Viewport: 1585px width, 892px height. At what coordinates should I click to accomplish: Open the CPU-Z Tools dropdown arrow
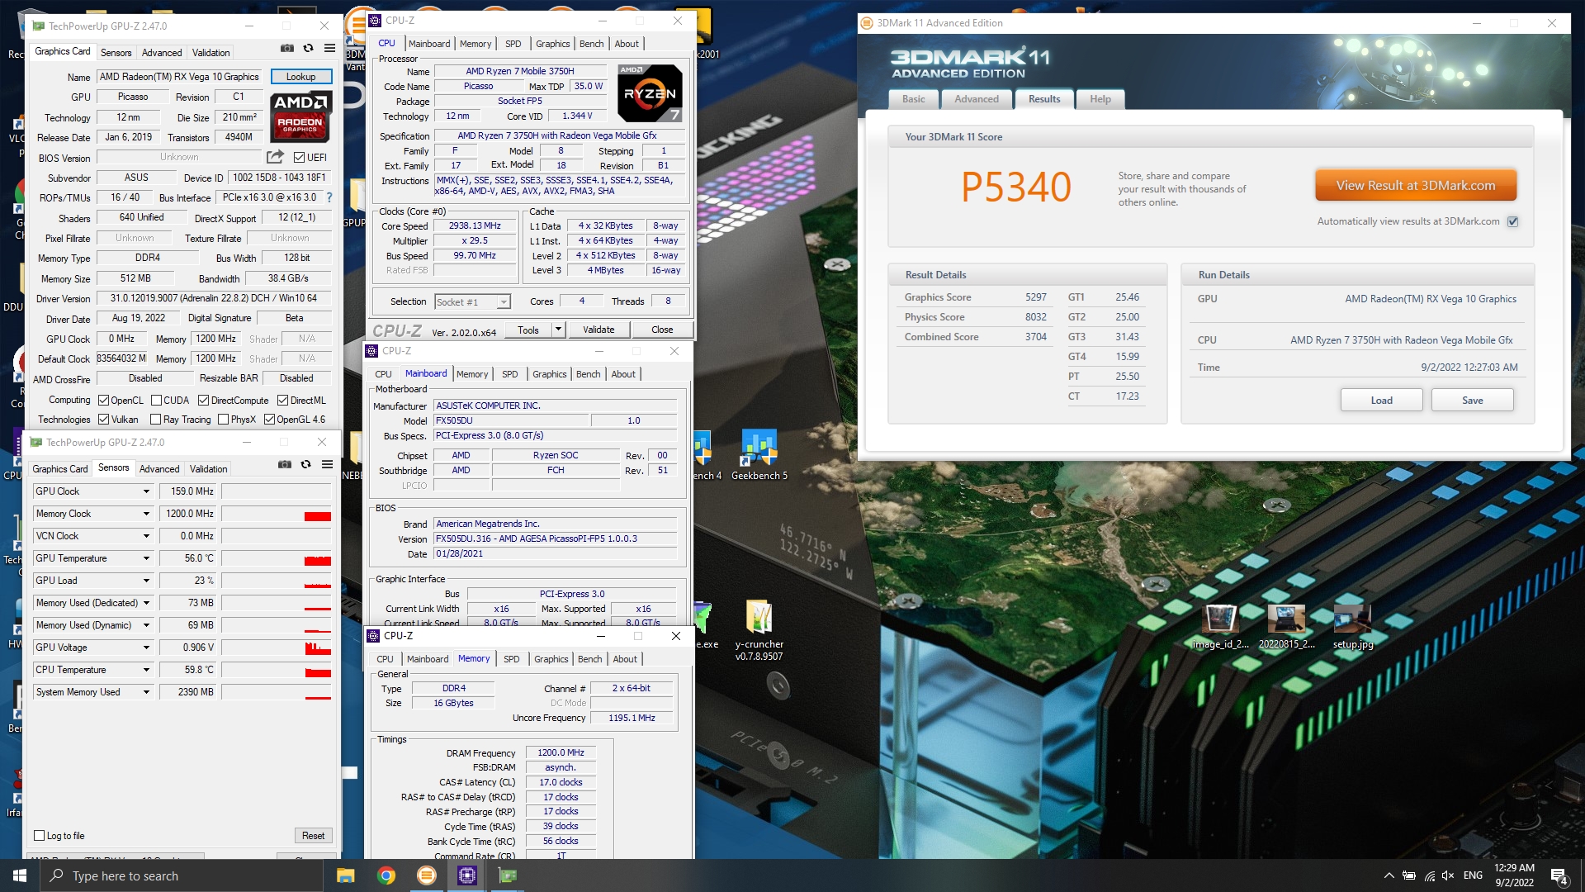pos(558,330)
